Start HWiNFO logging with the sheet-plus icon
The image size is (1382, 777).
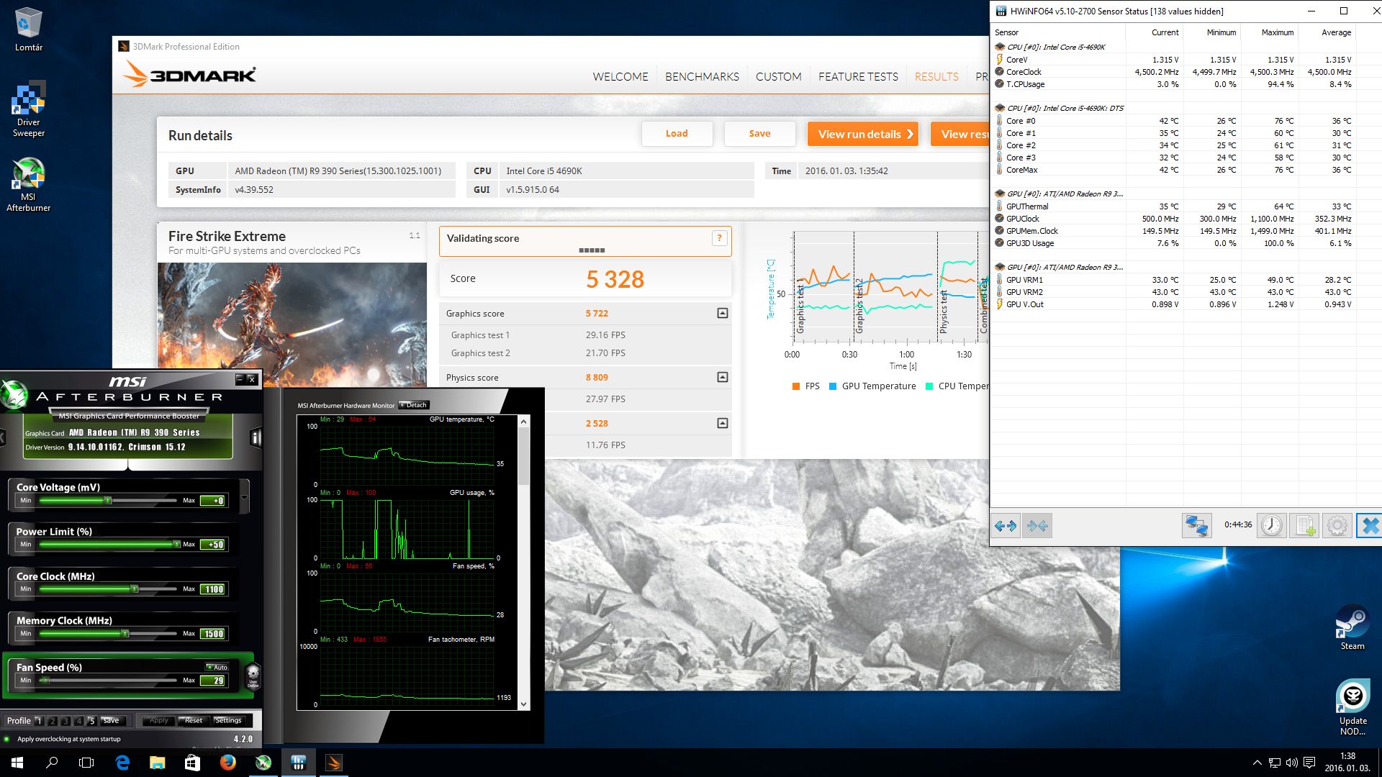(1305, 526)
